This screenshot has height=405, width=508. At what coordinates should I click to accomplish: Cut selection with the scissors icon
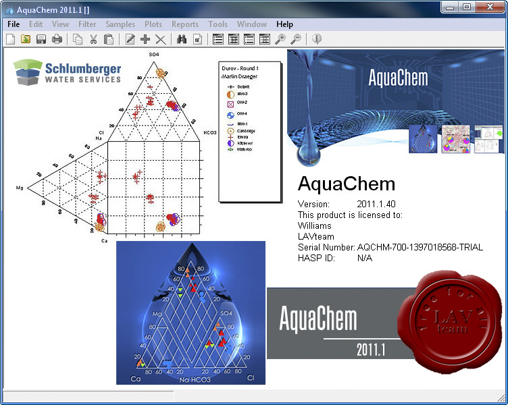(x=93, y=39)
